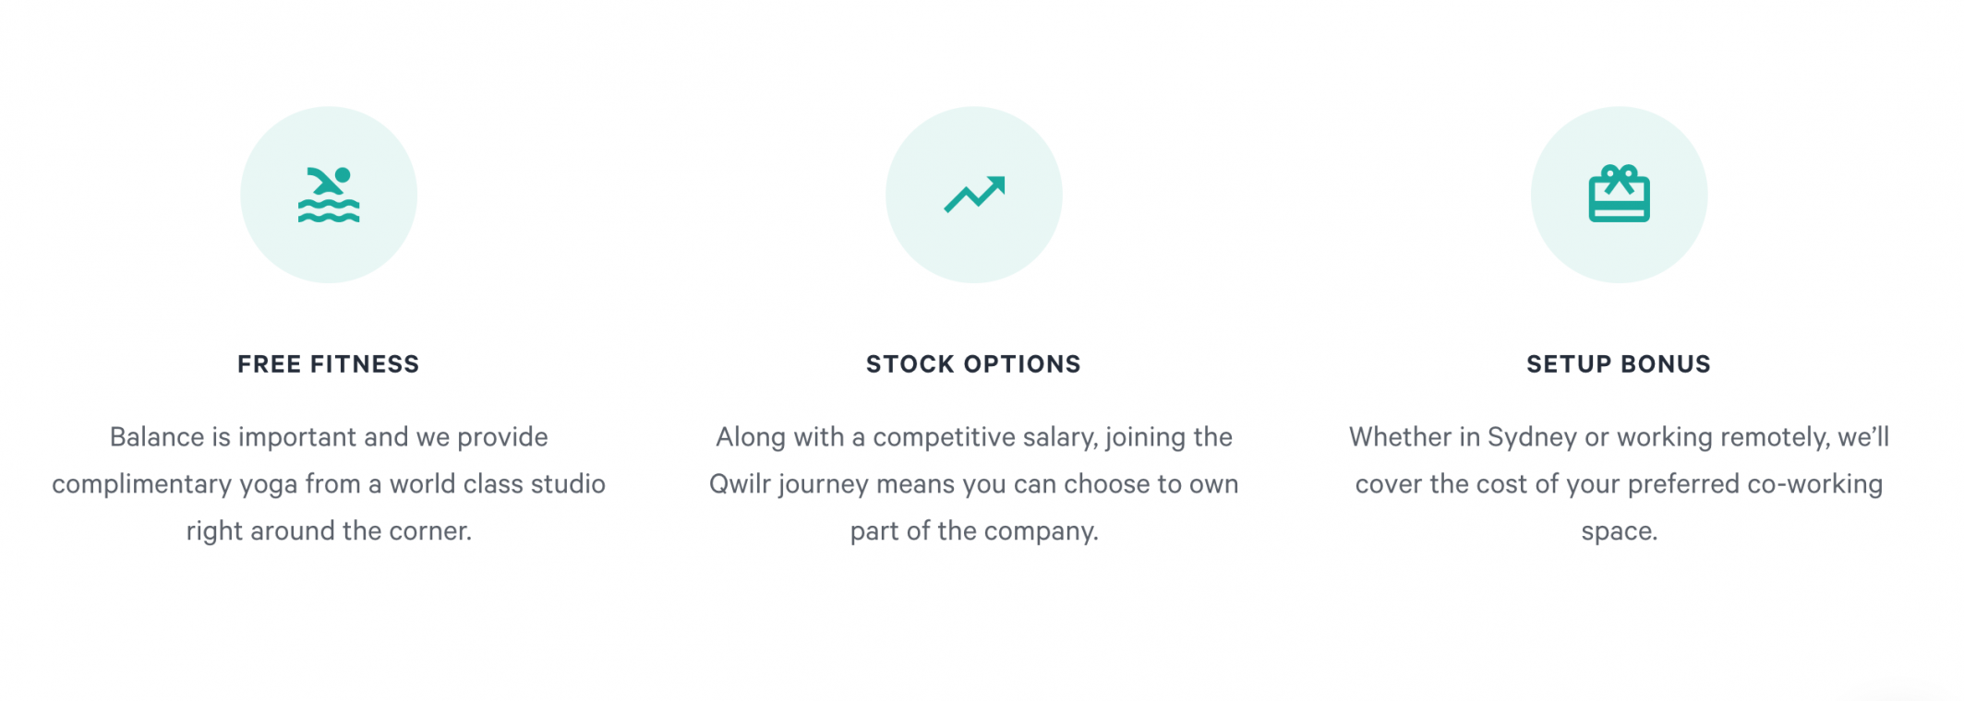Screen dimensions: 1964x701
Task: Click the word "co-working" in the description
Action: (1815, 484)
